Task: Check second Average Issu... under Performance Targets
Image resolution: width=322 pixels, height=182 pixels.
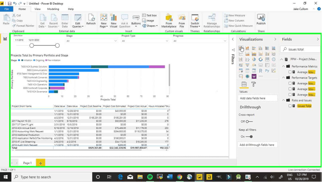Action: pos(290,89)
